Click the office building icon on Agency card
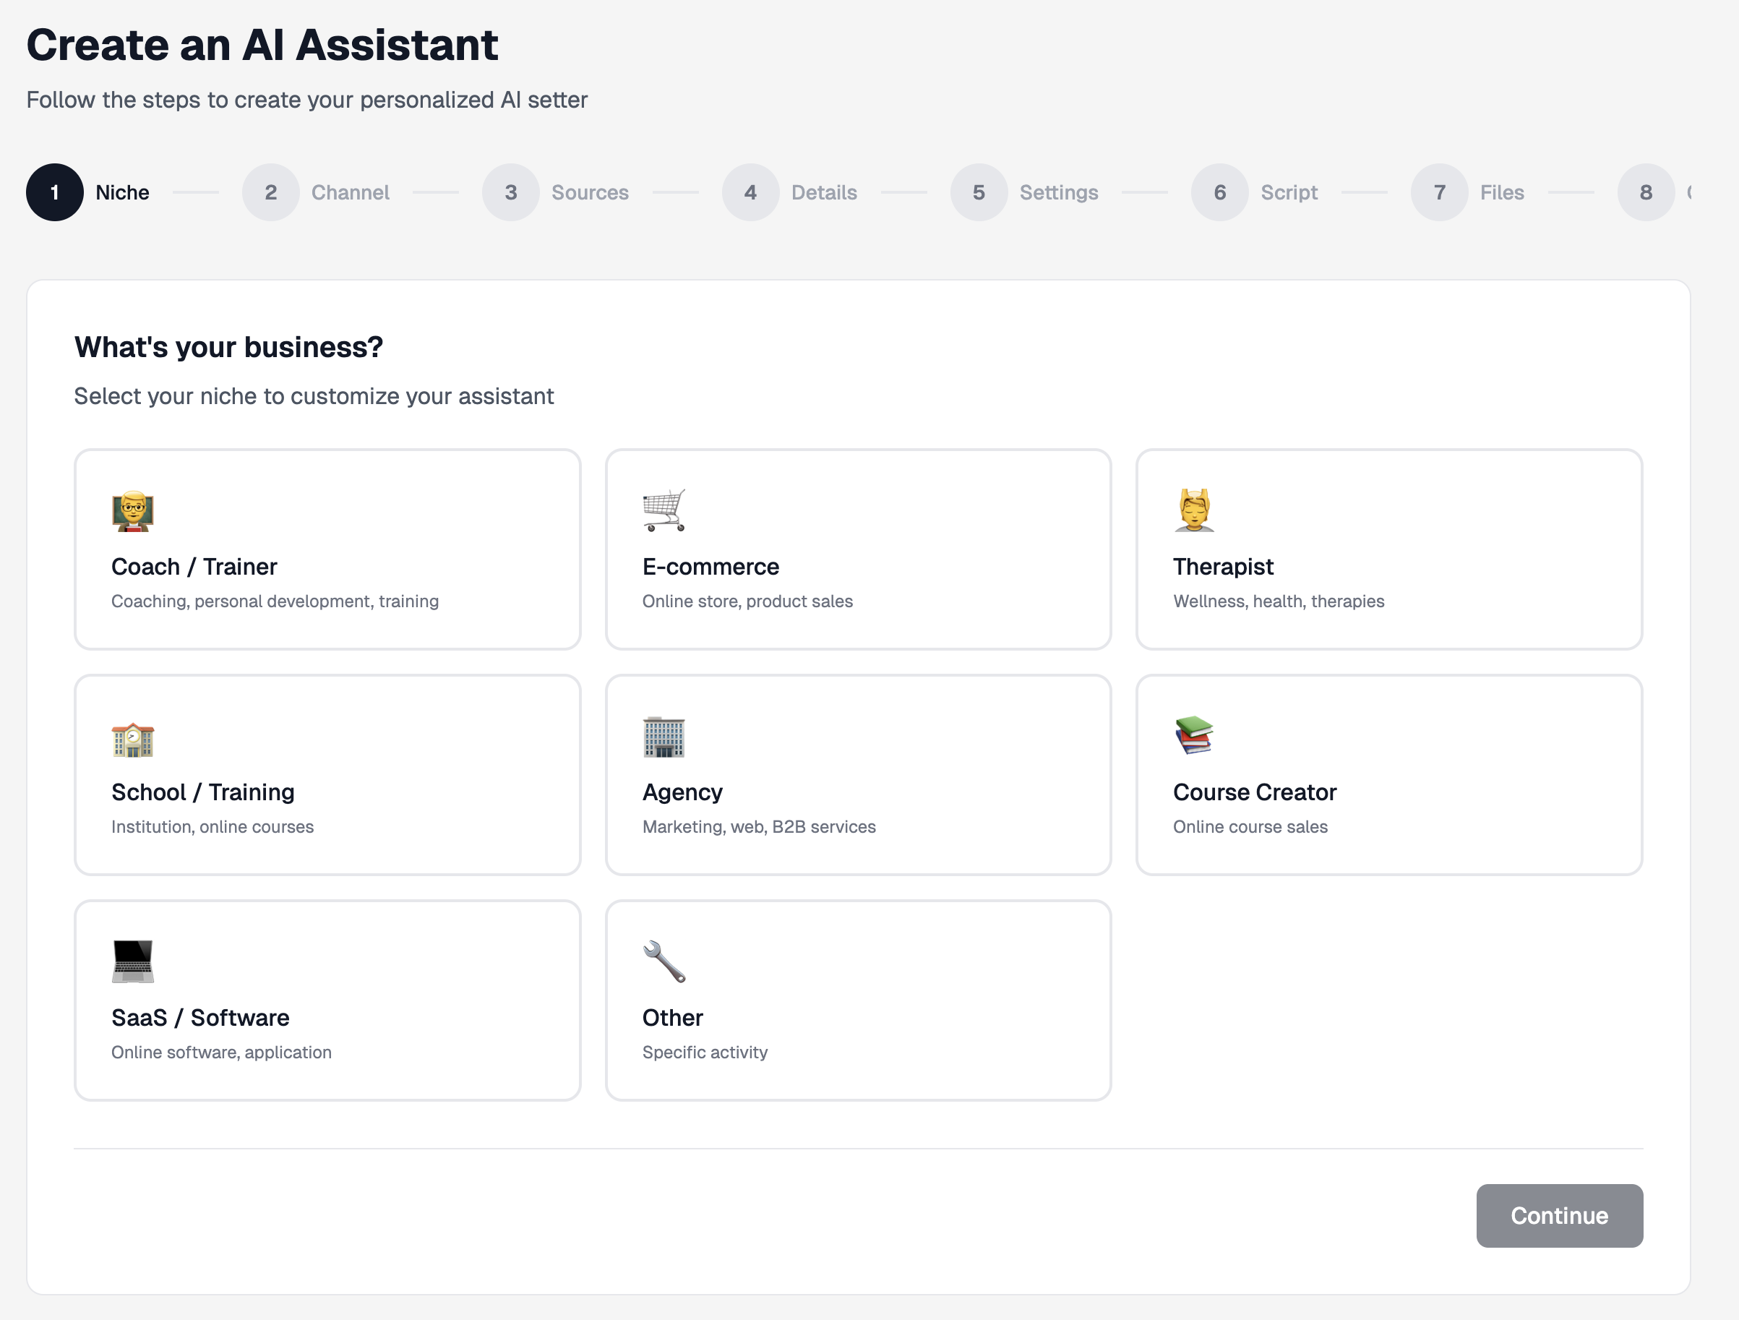 pyautogui.click(x=664, y=737)
